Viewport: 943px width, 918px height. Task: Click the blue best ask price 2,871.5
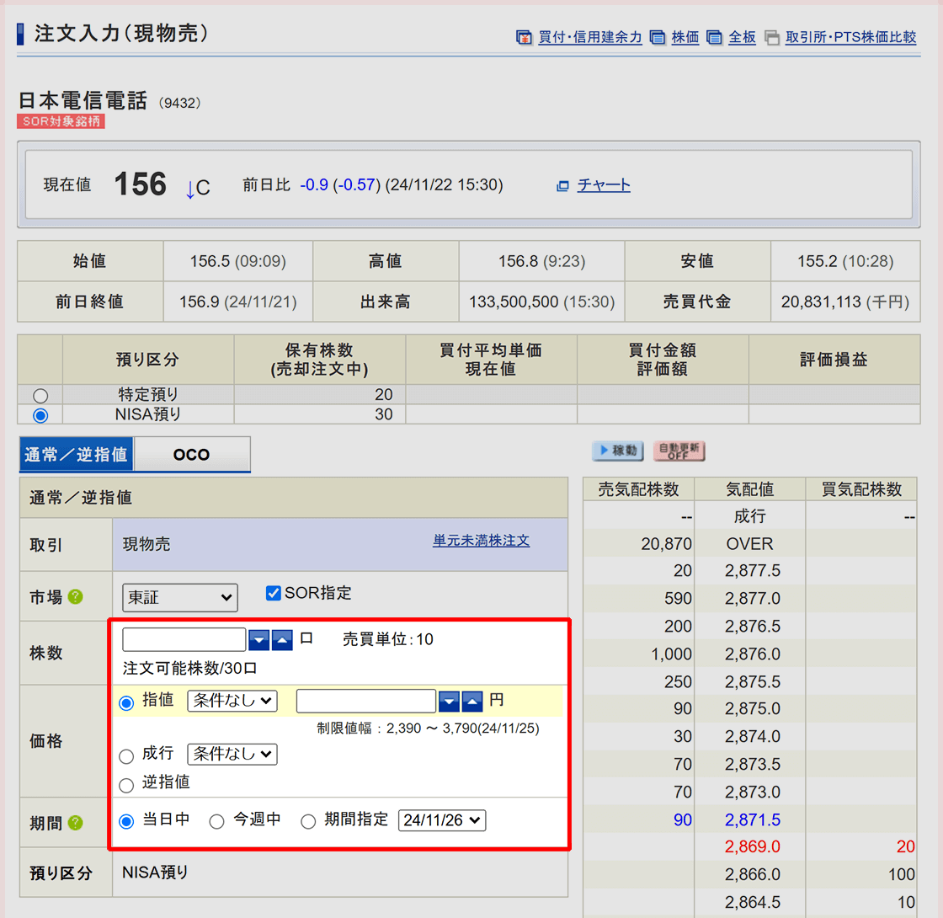pos(753,819)
